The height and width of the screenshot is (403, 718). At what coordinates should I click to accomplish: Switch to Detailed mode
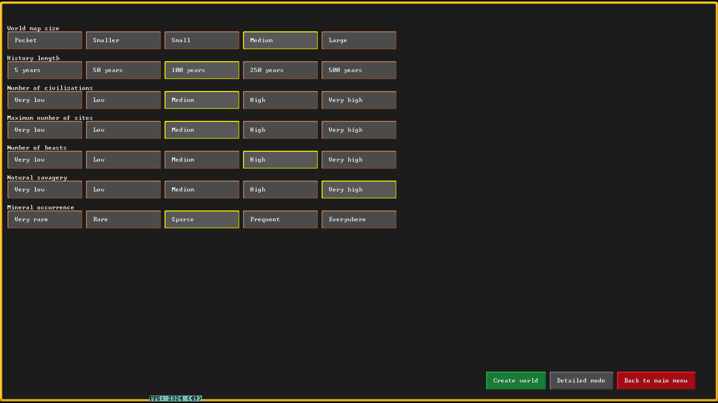point(581,381)
